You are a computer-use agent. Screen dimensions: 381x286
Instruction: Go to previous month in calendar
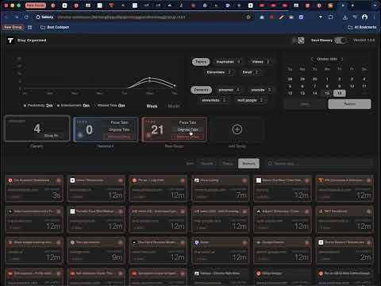pos(312,59)
